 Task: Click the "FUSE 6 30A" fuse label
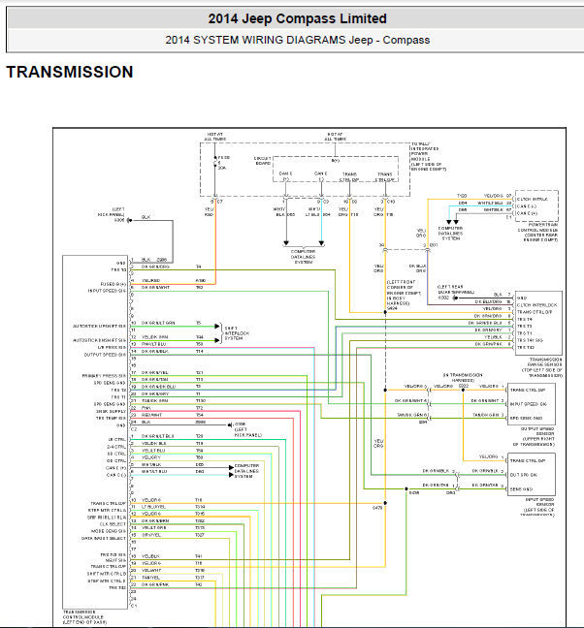click(223, 163)
